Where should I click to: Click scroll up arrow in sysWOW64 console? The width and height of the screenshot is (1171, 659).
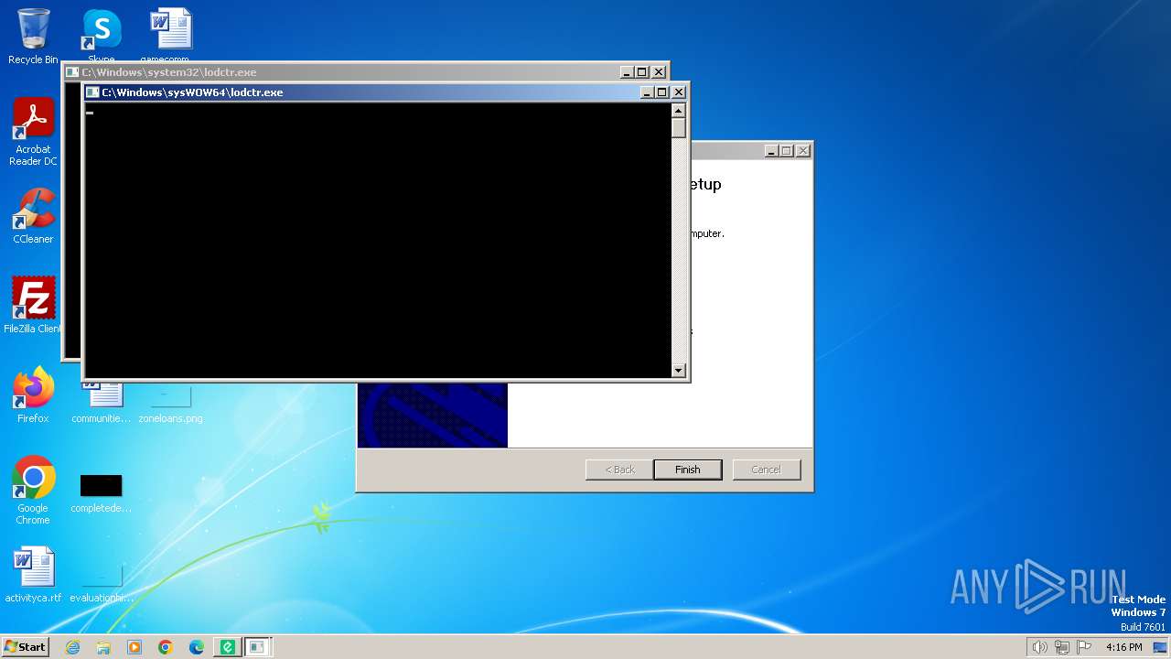[x=679, y=111]
